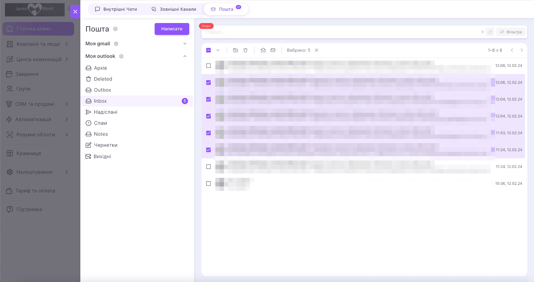
Task: Open the Надіслані sent folder icon
Action: (88, 112)
